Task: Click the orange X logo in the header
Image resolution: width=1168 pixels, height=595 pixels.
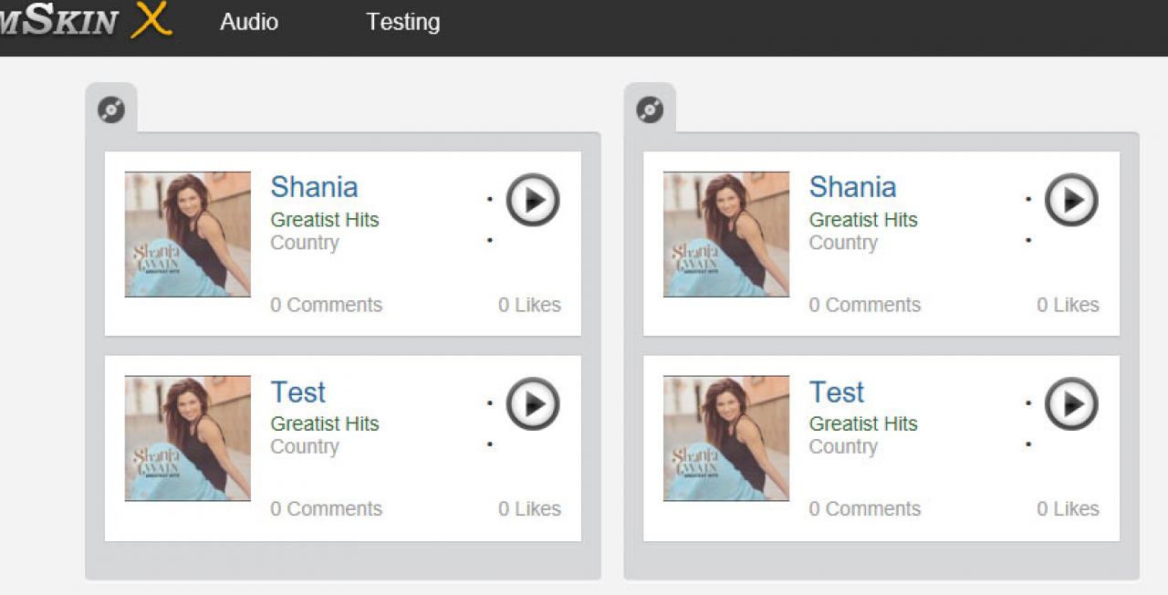Action: [151, 20]
